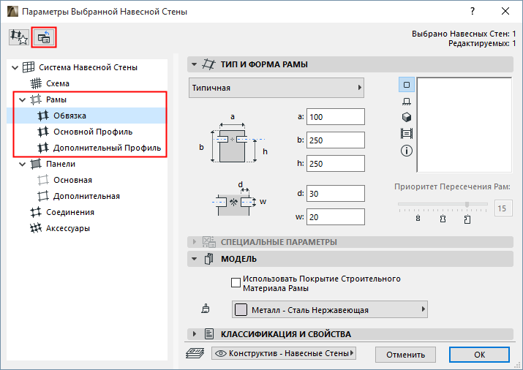Expand СПЕЦИАЛЬНЫЕ ПАРАМЕТРЫ section
The image size is (523, 370).
(x=195, y=242)
